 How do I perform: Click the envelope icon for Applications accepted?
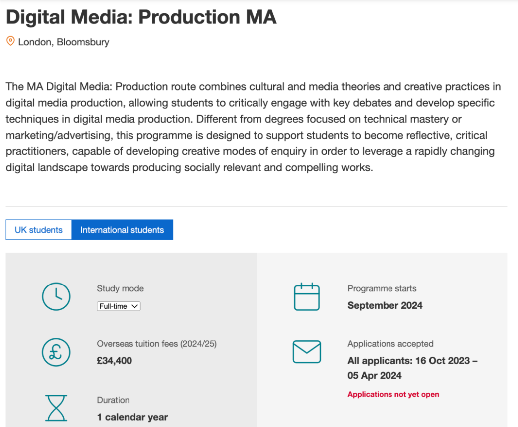(307, 352)
